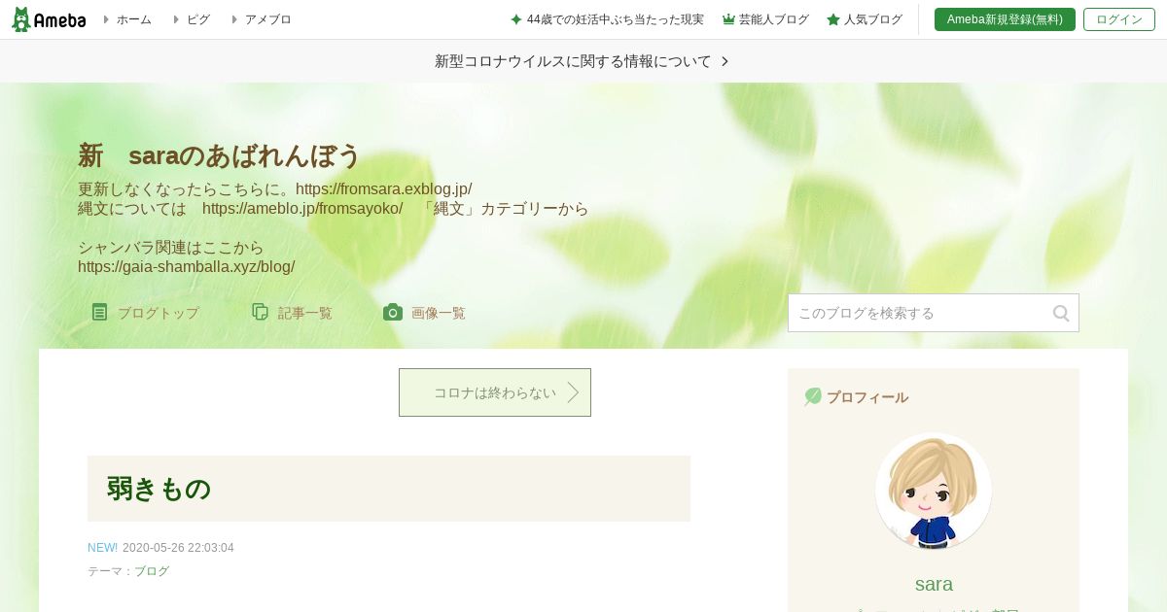This screenshot has width=1167, height=612.
Task: Click star icon beside 人気ブログ
Action: 833,19
